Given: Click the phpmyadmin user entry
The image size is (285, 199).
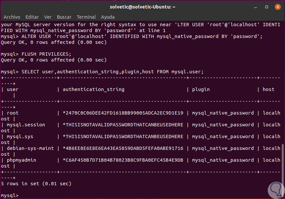Looking at the screenshot, I should [x=21, y=160].
